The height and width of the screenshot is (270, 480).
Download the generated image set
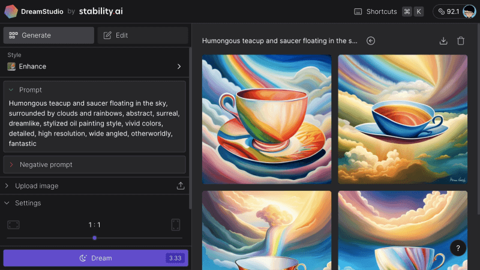pos(443,41)
